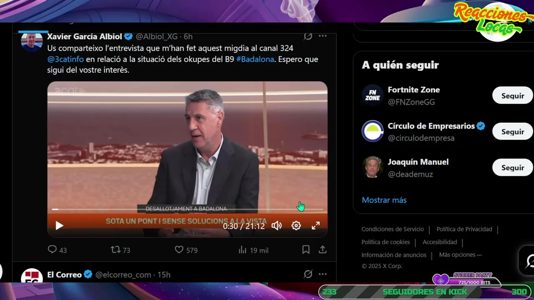Open more options on El Correo tweet

click(322, 274)
